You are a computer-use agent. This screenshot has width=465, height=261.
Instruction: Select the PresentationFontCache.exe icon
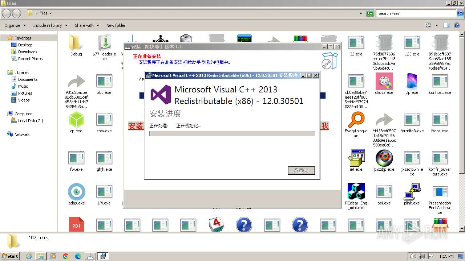tap(440, 192)
